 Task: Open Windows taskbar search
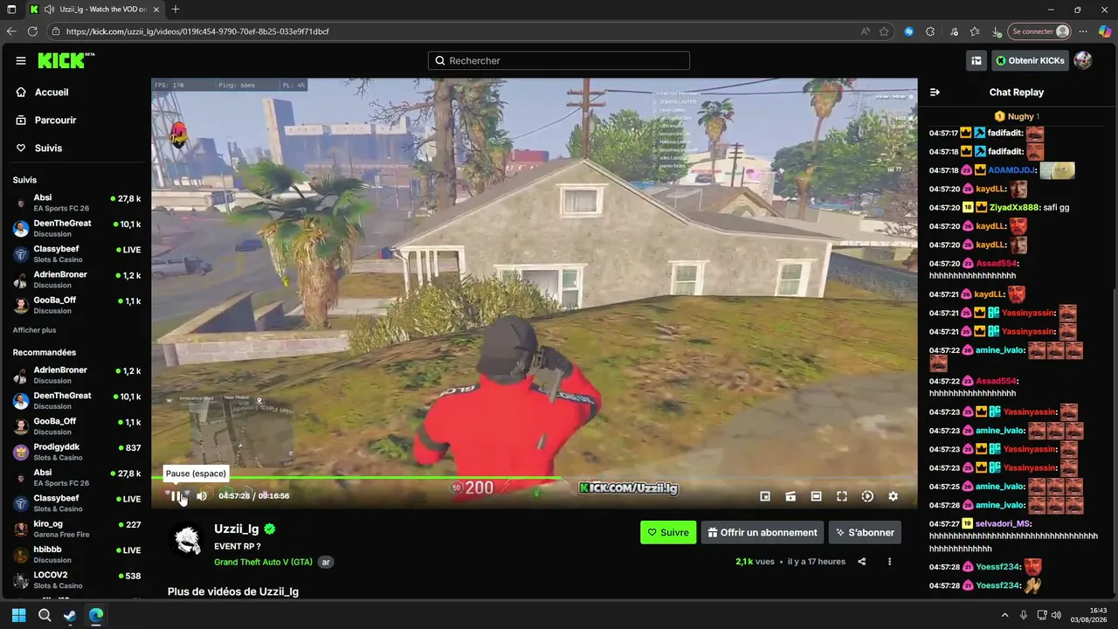[45, 615]
